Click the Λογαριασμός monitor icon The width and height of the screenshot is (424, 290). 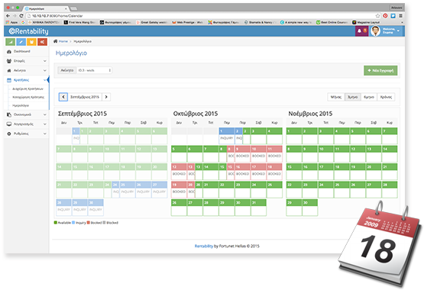click(9, 124)
